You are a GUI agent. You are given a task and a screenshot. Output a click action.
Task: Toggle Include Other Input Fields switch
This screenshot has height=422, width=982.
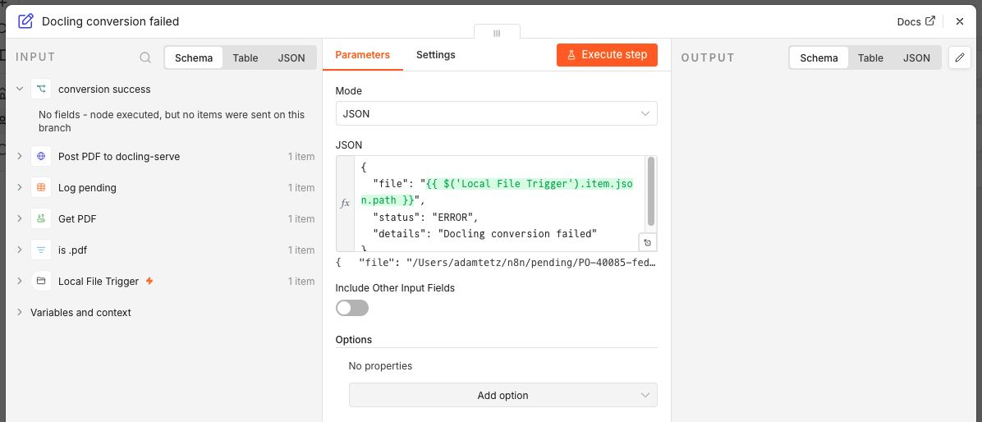[x=352, y=307]
